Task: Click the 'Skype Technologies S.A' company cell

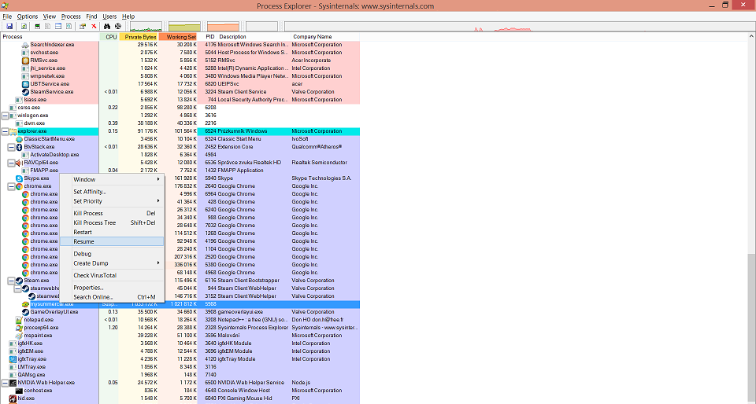Action: pyautogui.click(x=321, y=178)
